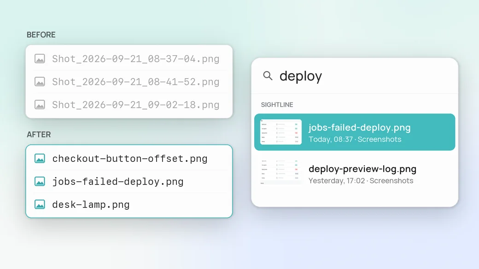Click 'Today, 08:37 · Screenshots' subtitle
The width and height of the screenshot is (479, 269).
tap(355, 139)
